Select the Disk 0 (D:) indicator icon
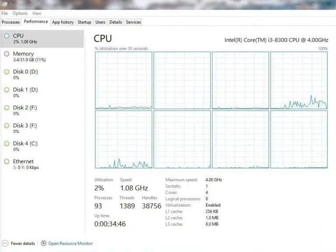This screenshot has width=336, height=252. pos(7,72)
